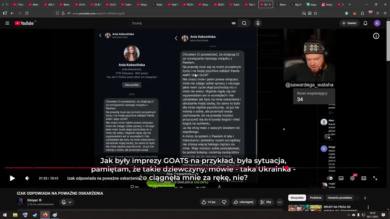Image resolution: width=390 pixels, height=219 pixels.
Task: Click the Udostępnij share button
Action: pos(243,202)
